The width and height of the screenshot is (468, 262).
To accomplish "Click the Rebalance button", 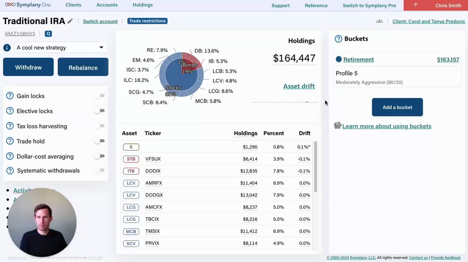I will pyautogui.click(x=83, y=67).
